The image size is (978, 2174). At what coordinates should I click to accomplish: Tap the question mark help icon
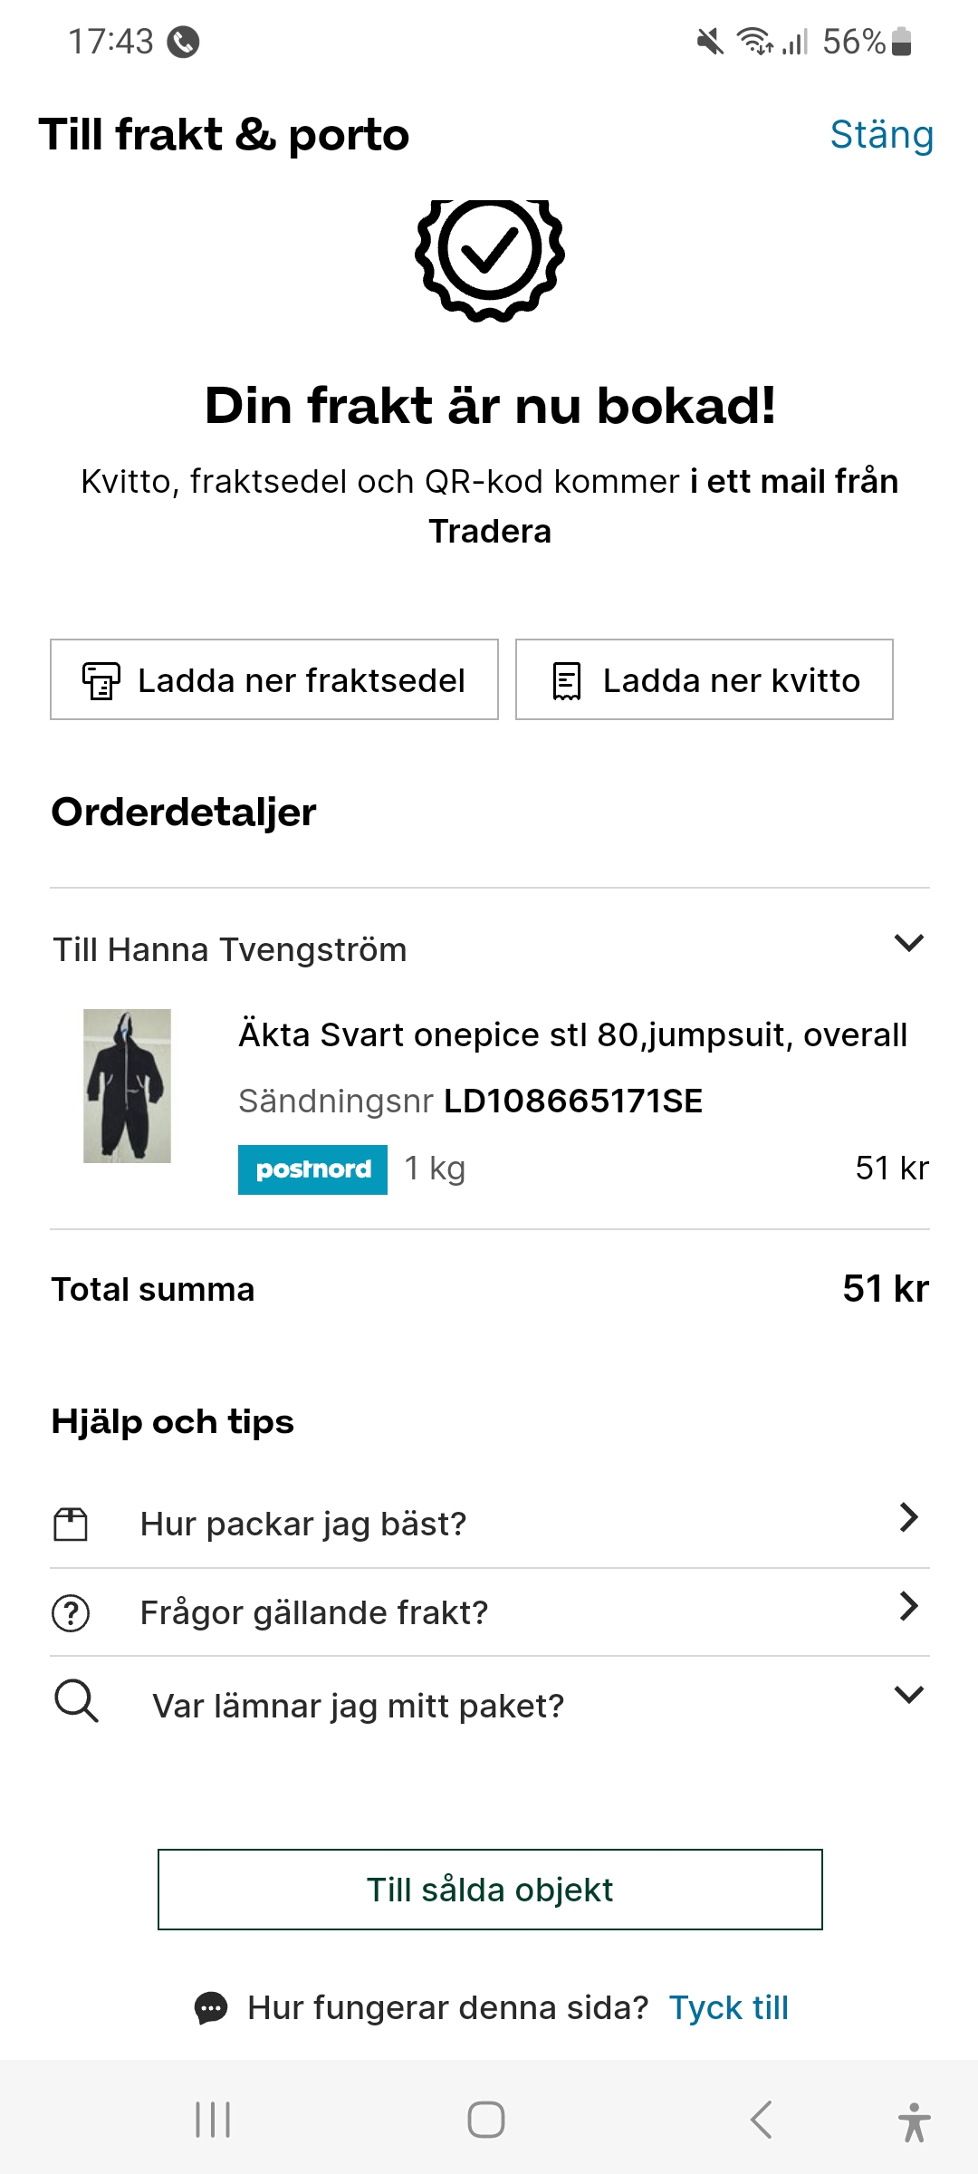pyautogui.click(x=71, y=1613)
